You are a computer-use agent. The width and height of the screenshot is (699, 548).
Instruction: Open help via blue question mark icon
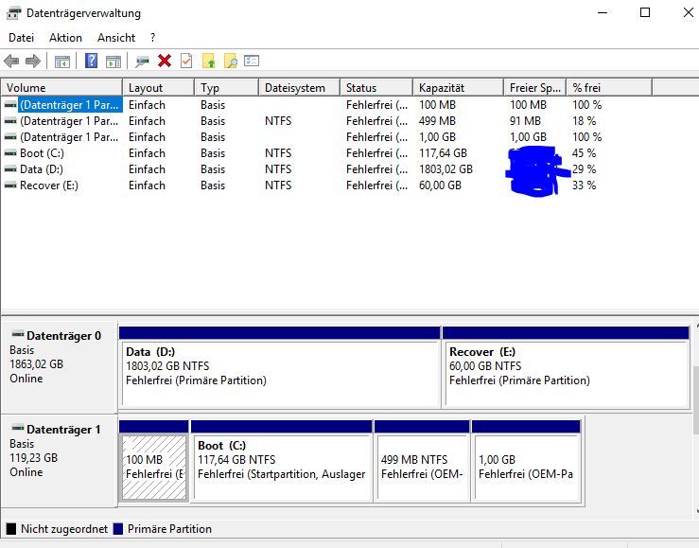[x=92, y=62]
